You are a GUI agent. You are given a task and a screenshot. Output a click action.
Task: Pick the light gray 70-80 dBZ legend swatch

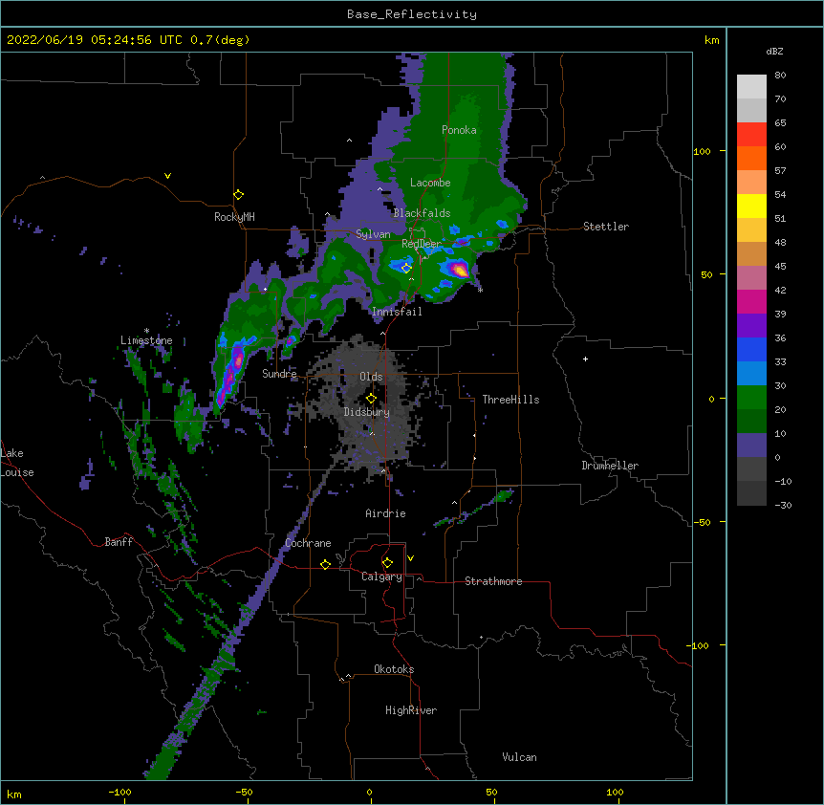click(x=751, y=87)
